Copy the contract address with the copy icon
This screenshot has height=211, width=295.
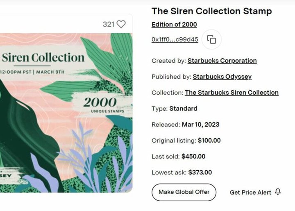point(211,39)
